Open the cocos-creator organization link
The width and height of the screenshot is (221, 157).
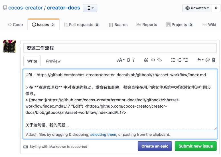tap(25, 8)
